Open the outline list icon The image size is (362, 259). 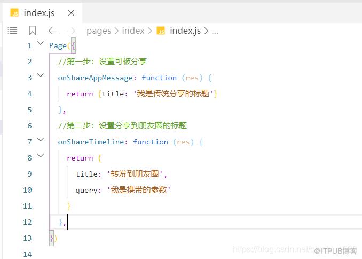[12, 31]
